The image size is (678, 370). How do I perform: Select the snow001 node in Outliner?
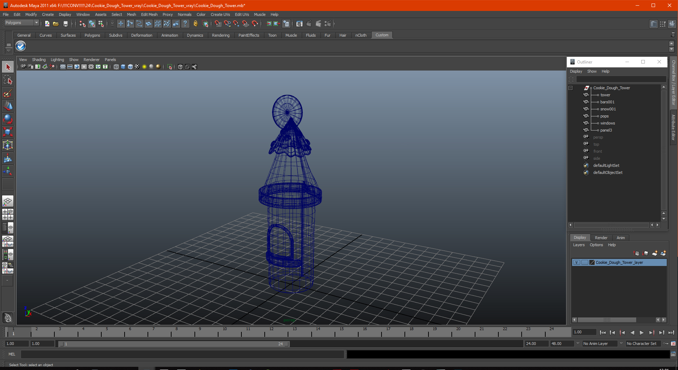608,109
